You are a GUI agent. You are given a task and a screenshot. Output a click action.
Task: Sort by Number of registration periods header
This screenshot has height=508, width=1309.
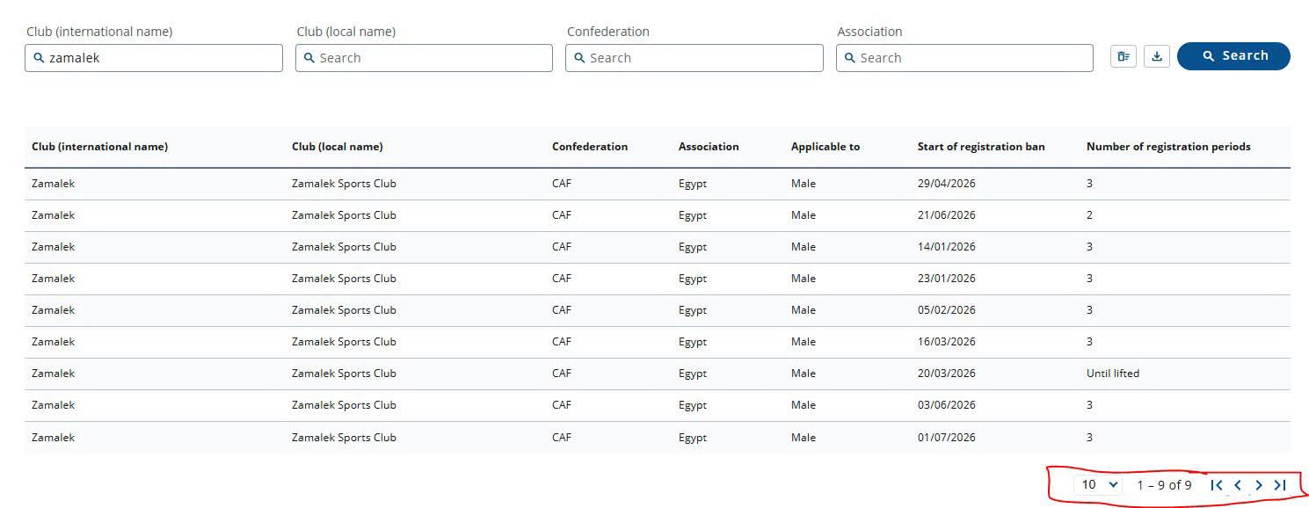pyautogui.click(x=1168, y=147)
